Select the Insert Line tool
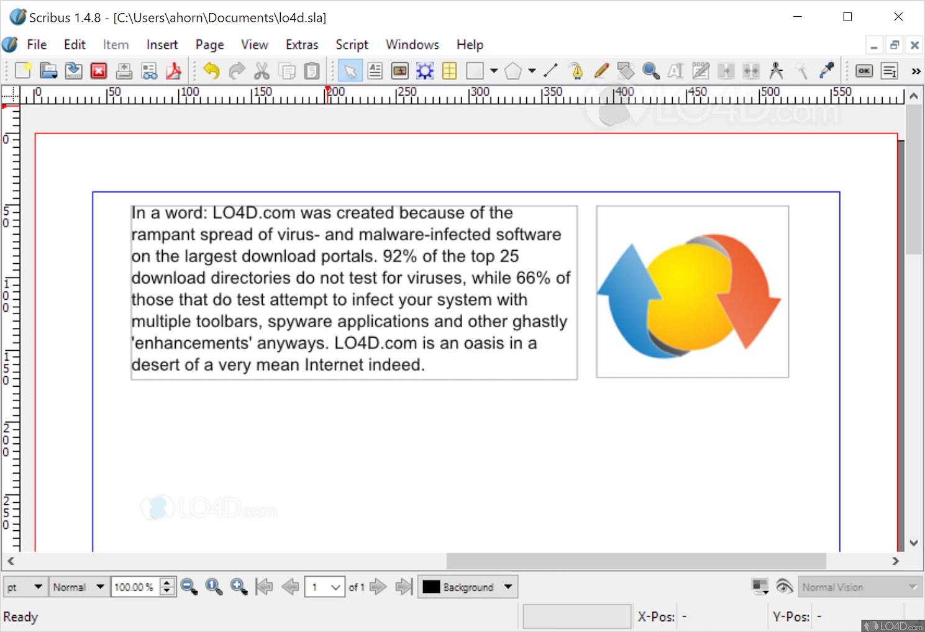This screenshot has height=632, width=925. click(x=551, y=71)
